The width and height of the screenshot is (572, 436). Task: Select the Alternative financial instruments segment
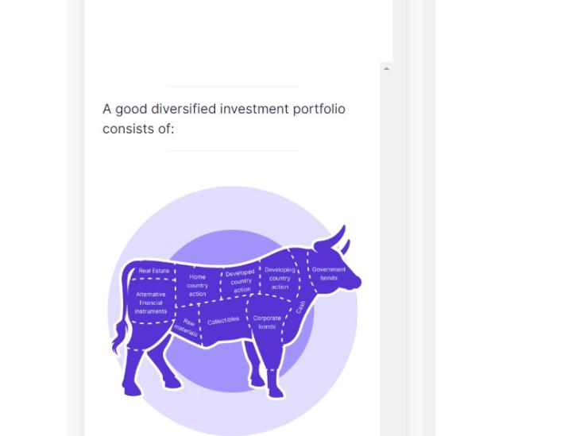(150, 303)
